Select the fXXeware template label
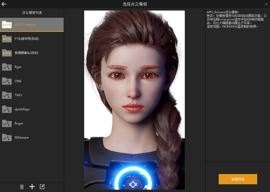Screen dimensions: 270x192 (22, 138)
